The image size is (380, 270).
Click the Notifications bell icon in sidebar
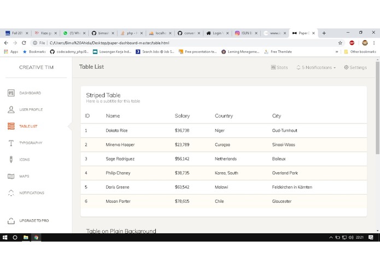tap(11, 193)
